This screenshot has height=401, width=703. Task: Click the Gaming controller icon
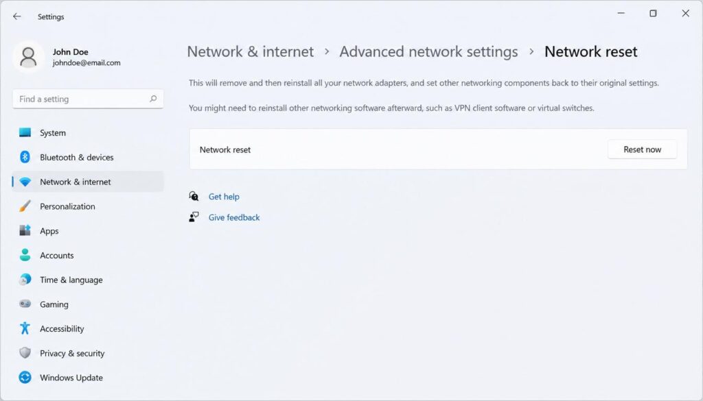(25, 304)
